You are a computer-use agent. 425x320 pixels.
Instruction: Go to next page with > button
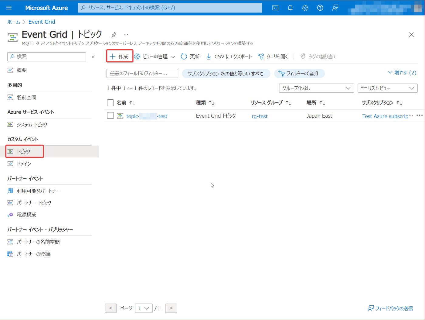[171, 308]
